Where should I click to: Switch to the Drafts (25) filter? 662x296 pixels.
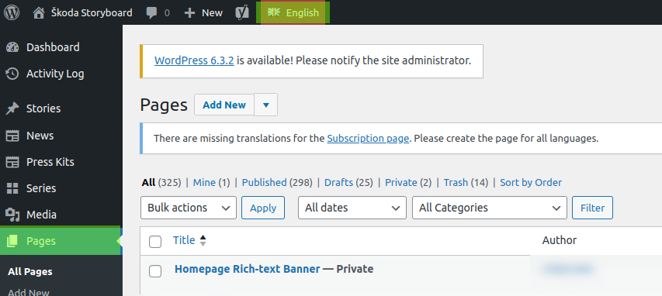348,183
